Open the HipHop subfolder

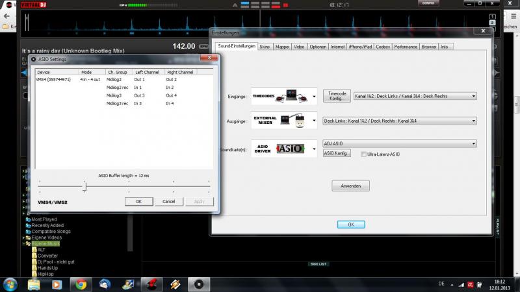pos(45,274)
